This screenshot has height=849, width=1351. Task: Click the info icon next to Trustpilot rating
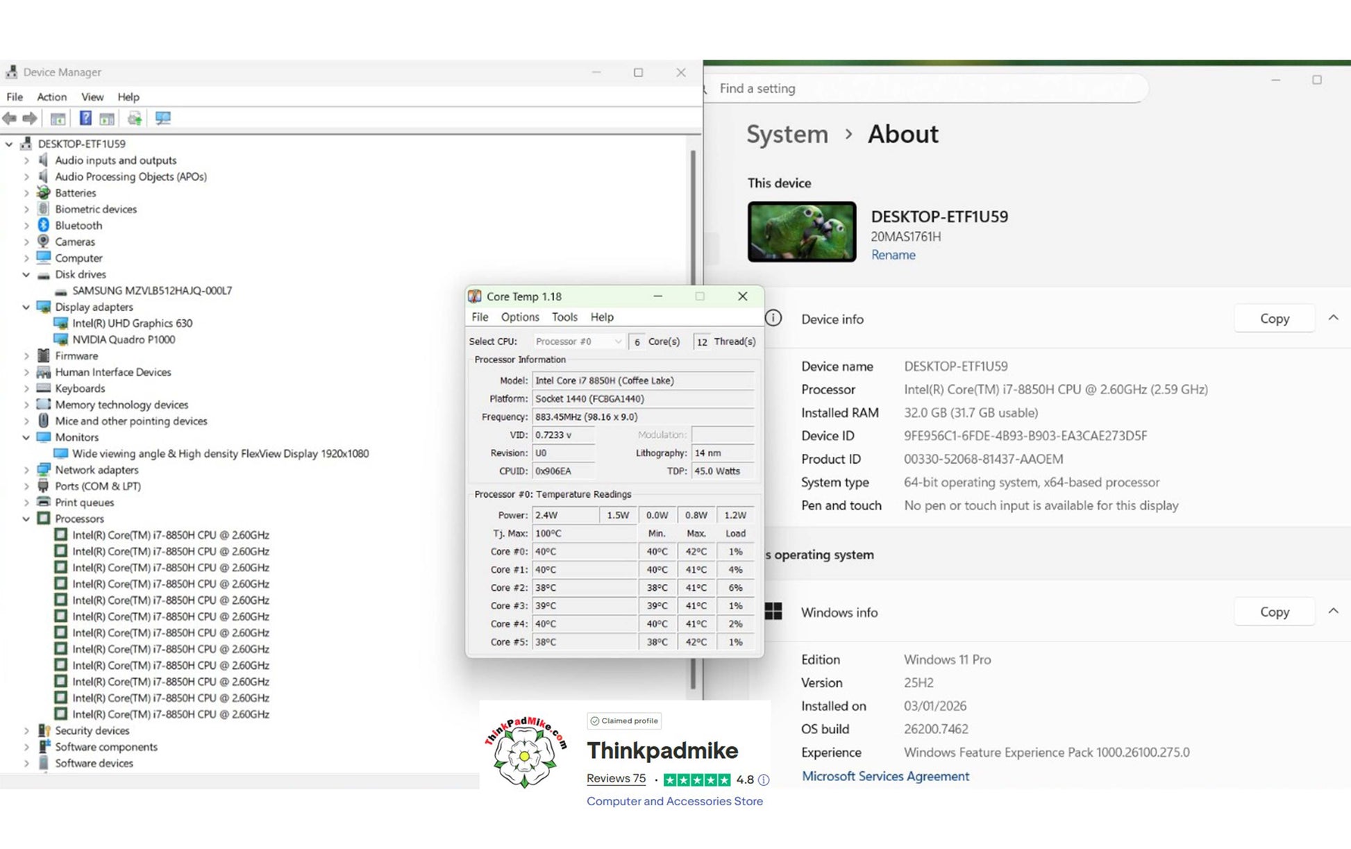pyautogui.click(x=764, y=780)
